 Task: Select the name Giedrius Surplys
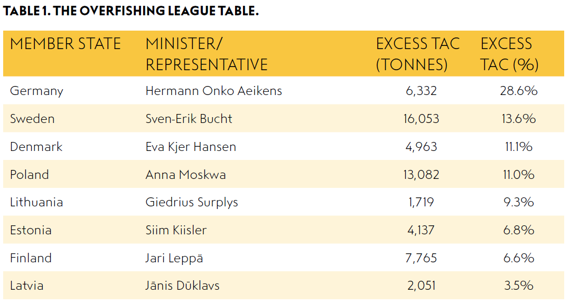192,202
